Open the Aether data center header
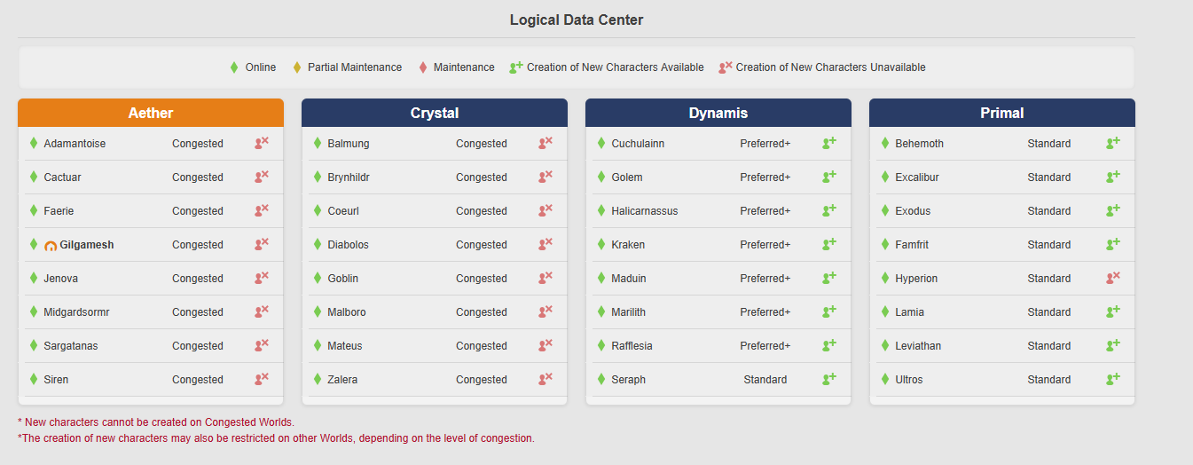Image resolution: width=1193 pixels, height=465 pixels. 151,113
